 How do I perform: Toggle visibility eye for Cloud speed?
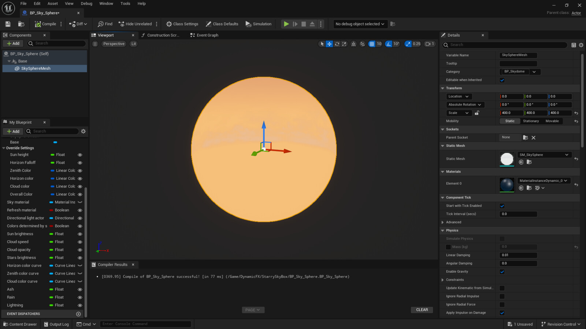80,242
